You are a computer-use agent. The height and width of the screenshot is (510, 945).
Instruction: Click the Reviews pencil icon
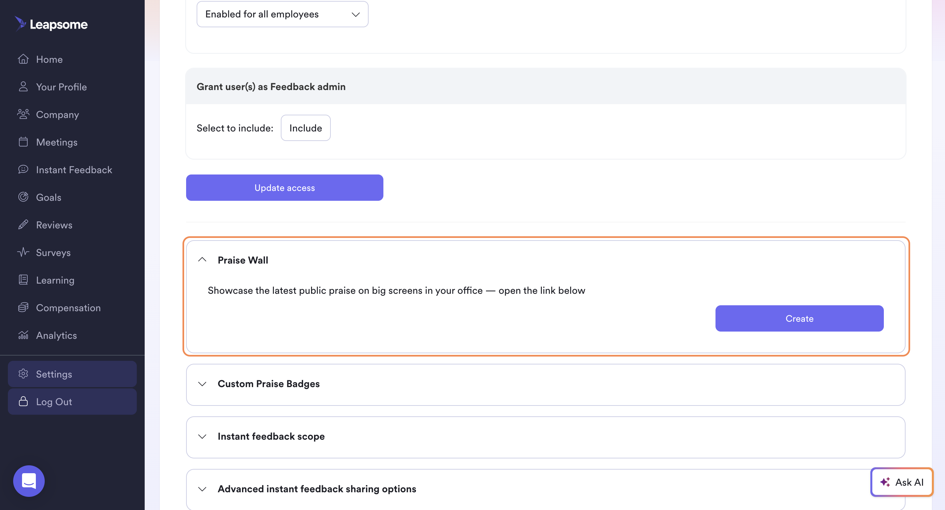pyautogui.click(x=23, y=225)
